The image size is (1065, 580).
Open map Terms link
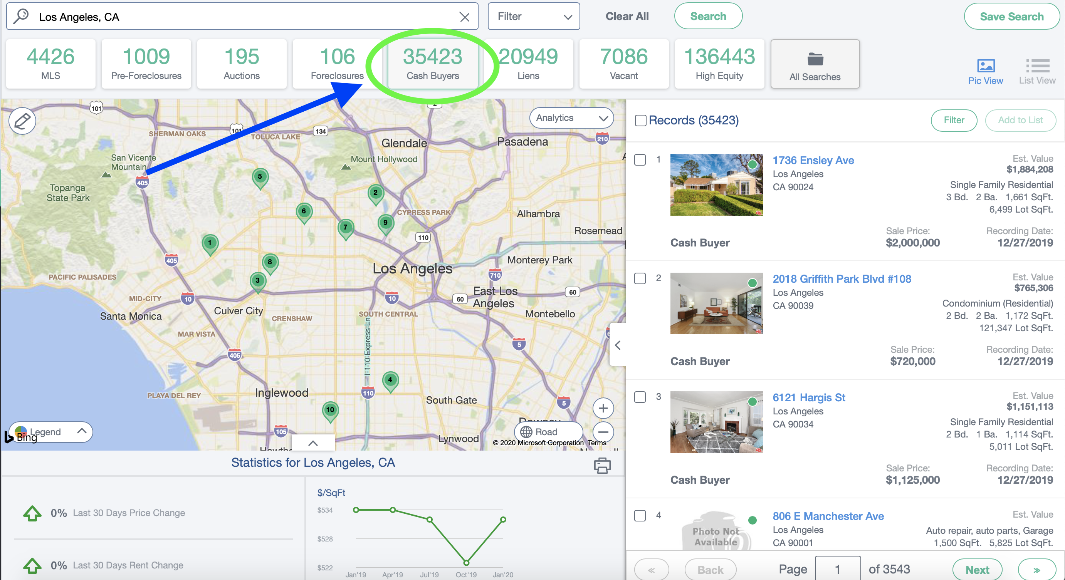tap(597, 443)
